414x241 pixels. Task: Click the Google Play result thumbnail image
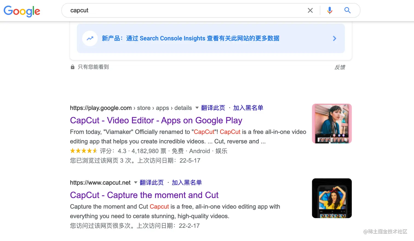pos(332,123)
